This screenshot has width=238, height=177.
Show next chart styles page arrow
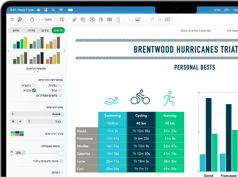(64, 51)
